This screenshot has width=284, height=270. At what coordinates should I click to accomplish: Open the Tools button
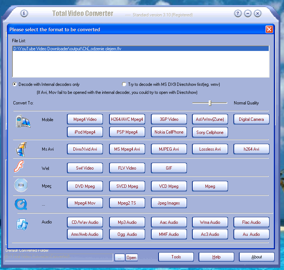[176, 257]
